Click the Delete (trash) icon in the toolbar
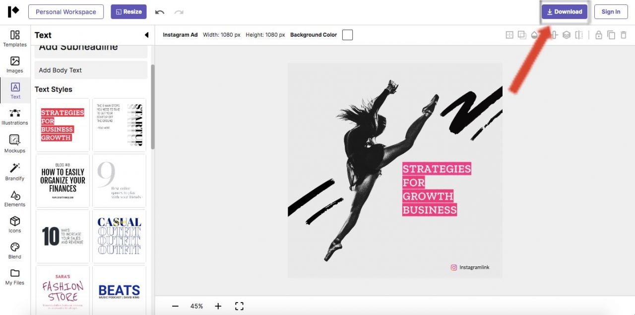Screen dimensions: 635x315 click(624, 35)
